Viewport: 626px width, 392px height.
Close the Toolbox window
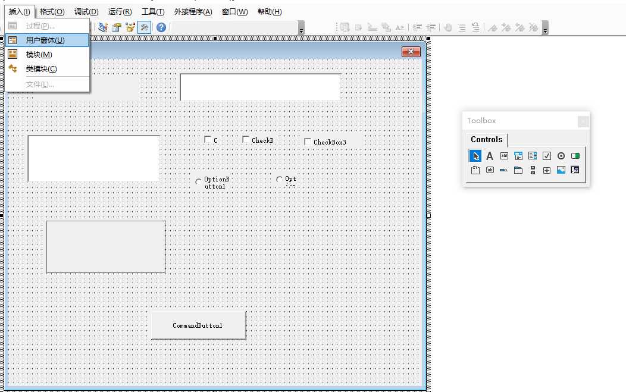click(x=583, y=121)
